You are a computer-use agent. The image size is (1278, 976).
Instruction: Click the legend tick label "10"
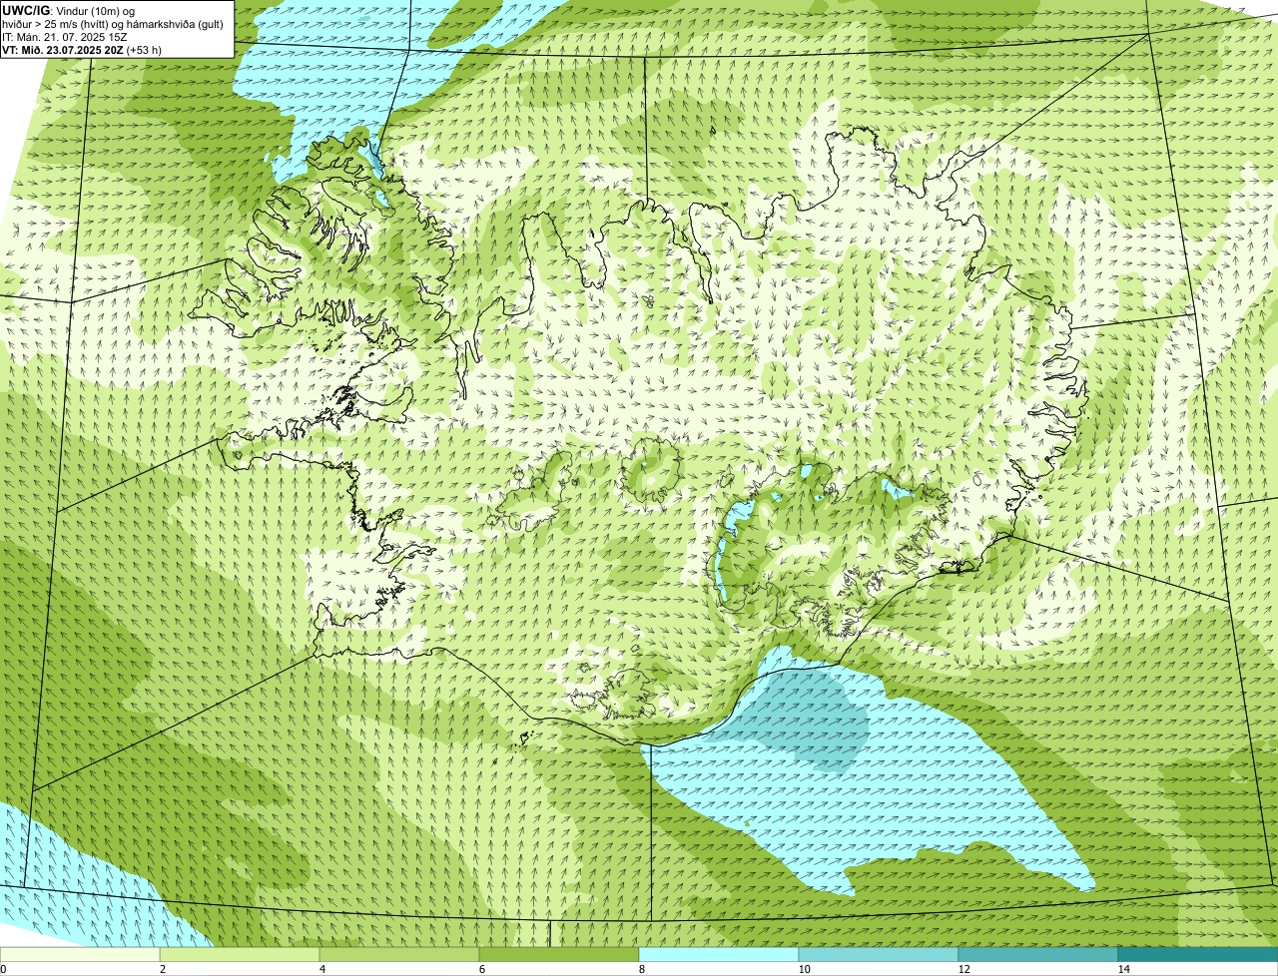(x=804, y=969)
